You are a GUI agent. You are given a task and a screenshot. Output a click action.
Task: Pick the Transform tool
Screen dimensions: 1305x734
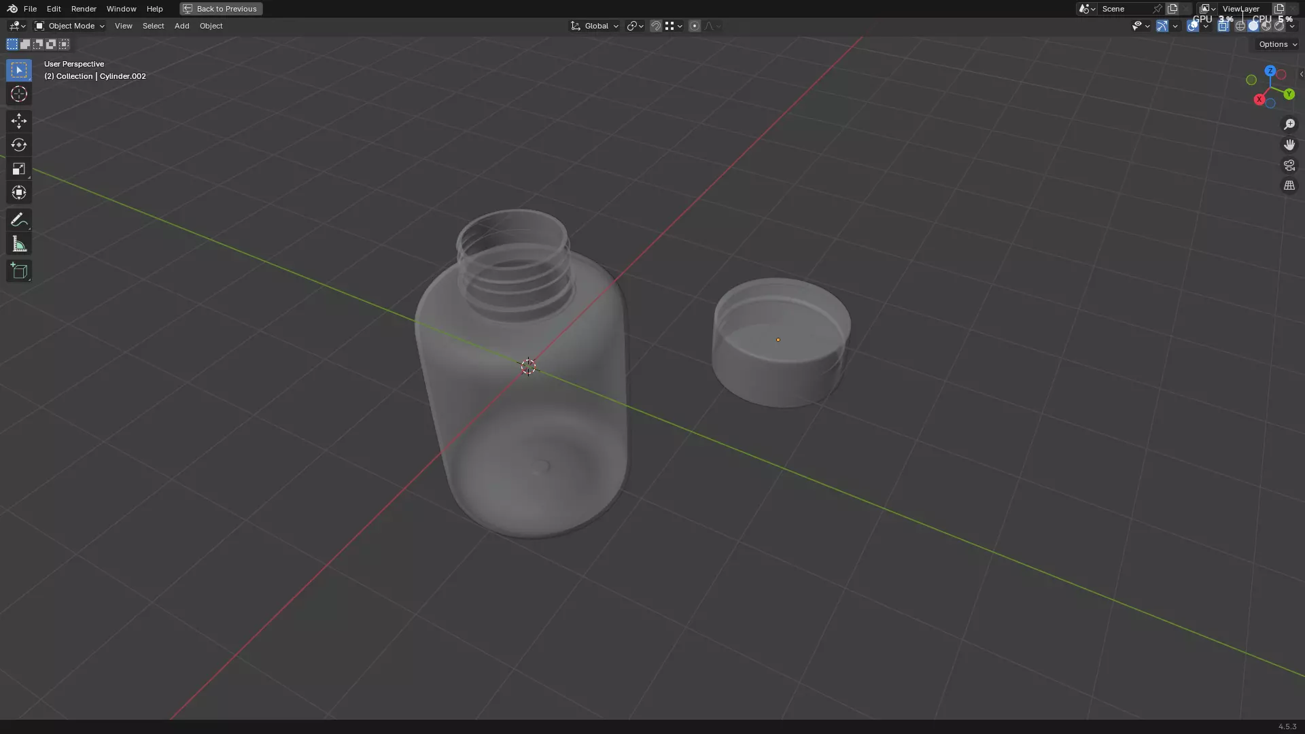(19, 192)
